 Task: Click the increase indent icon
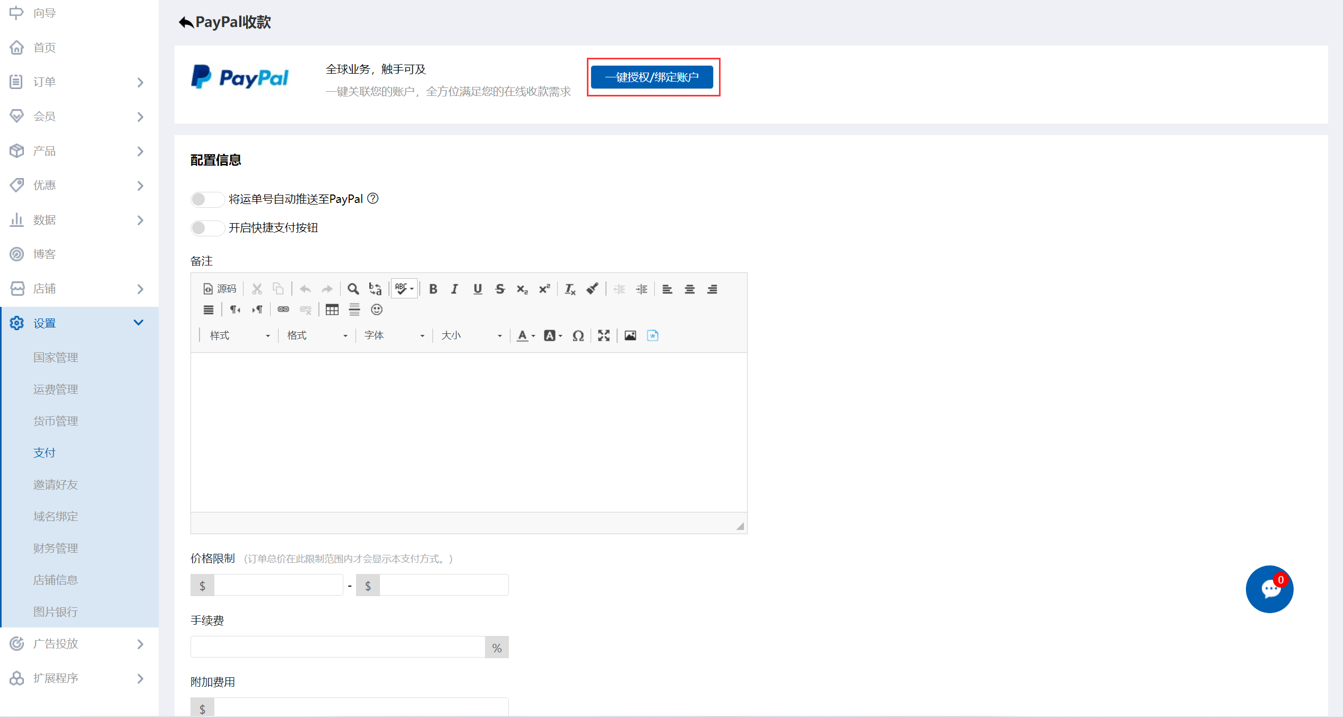642,289
